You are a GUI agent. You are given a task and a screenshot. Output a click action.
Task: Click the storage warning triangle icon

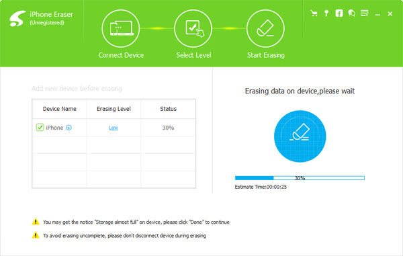36,222
